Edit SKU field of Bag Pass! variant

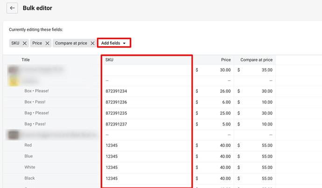click(x=147, y=124)
